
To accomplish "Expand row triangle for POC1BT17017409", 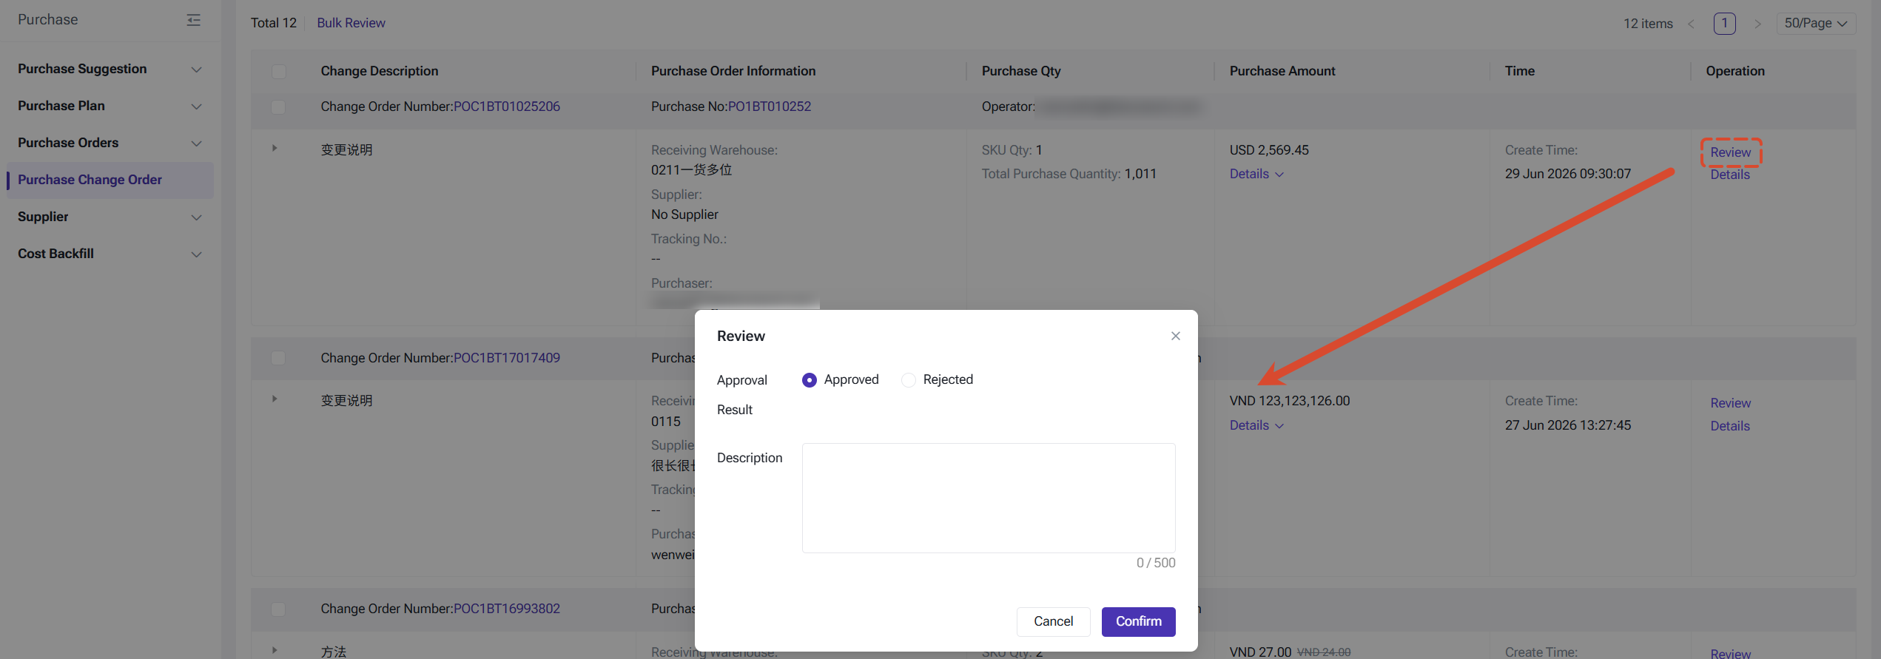I will tap(275, 399).
